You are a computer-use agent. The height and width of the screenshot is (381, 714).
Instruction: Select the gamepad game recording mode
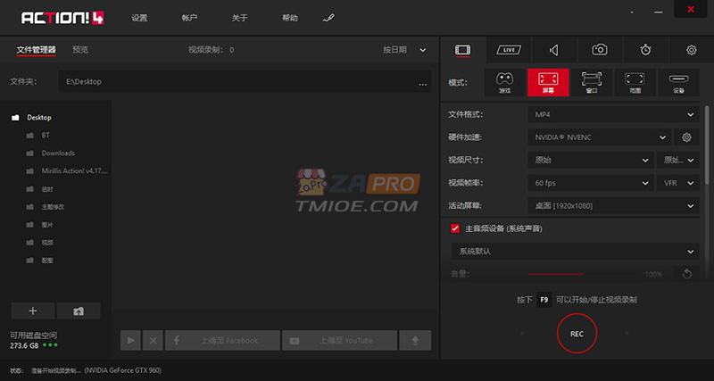[504, 82]
